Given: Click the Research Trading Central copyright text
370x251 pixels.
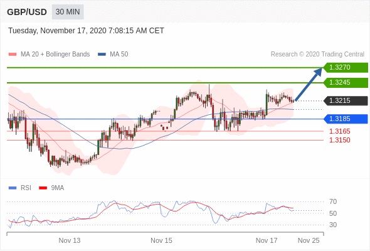Looking at the screenshot, I should 317,55.
